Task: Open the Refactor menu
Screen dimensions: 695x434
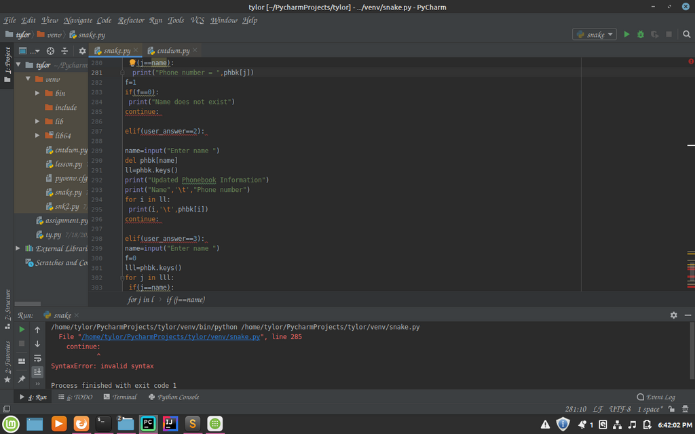Action: click(131, 20)
